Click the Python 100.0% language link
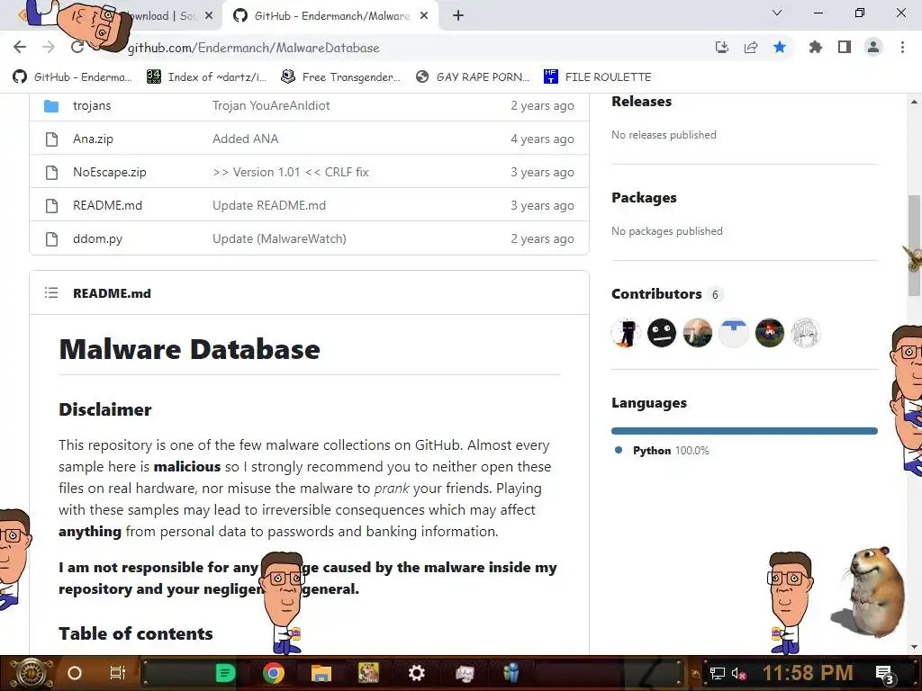The width and height of the screenshot is (922, 691). point(662,451)
